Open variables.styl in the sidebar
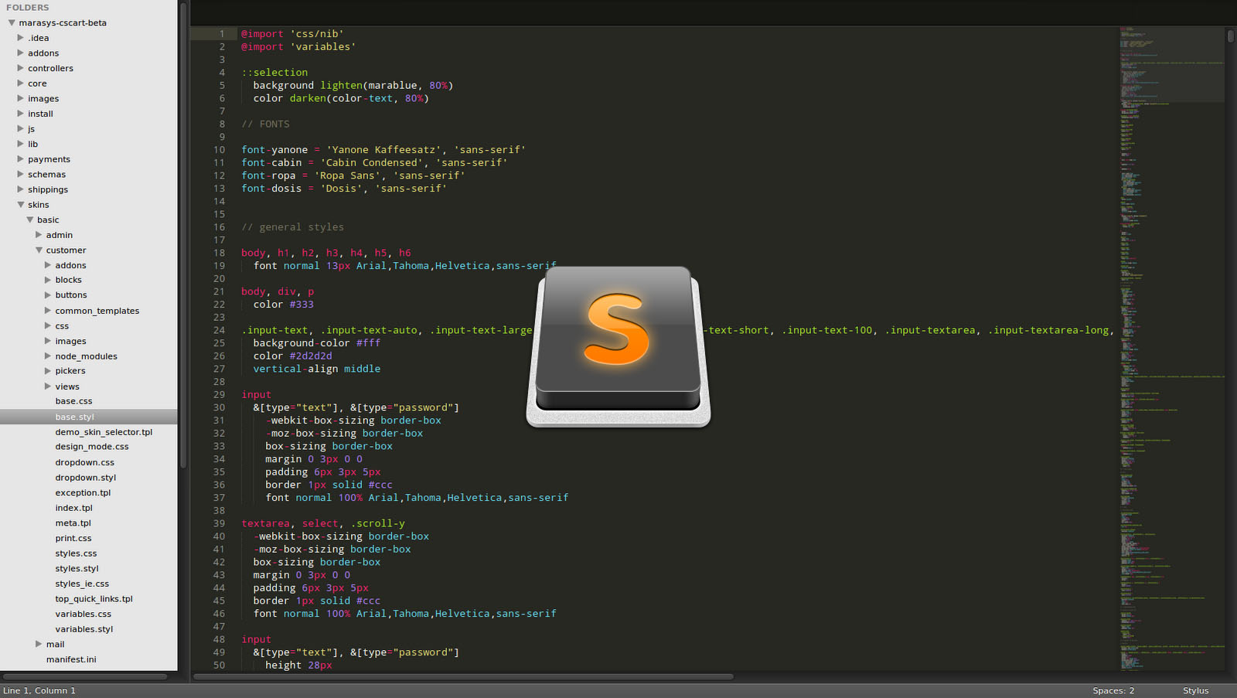 point(83,629)
